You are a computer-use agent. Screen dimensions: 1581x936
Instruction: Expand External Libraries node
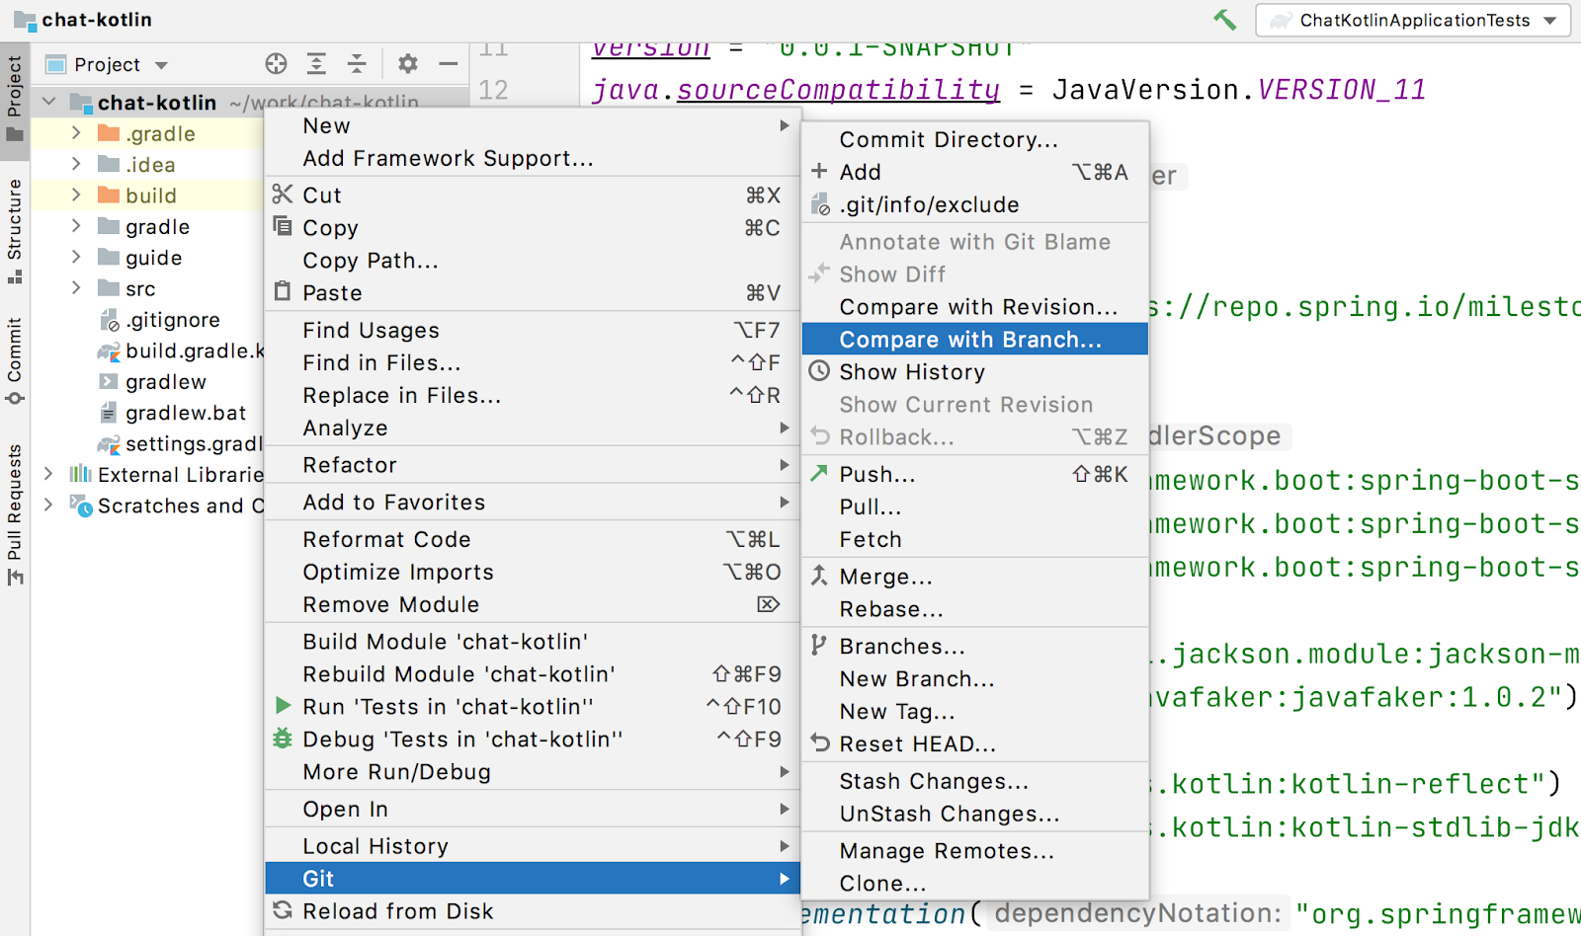(48, 474)
